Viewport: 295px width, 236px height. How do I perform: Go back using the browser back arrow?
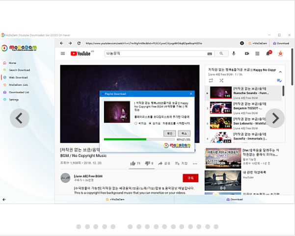pyautogui.click(x=61, y=43)
